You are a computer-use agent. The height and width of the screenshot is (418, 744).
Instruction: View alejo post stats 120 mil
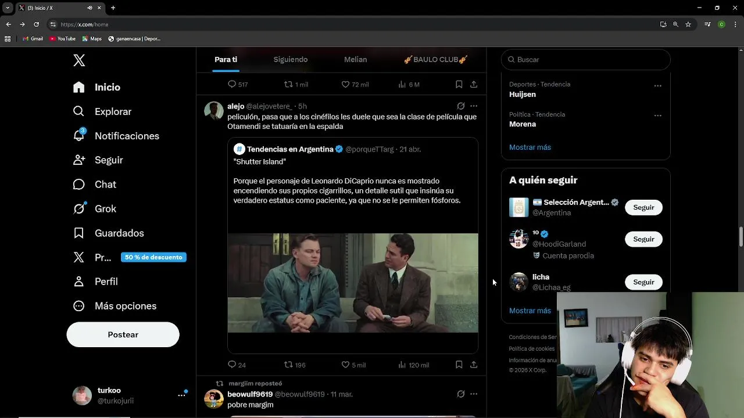click(413, 365)
